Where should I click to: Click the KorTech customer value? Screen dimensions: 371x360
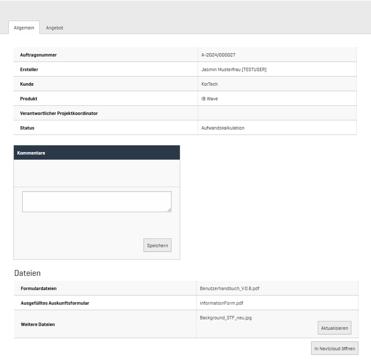(x=209, y=84)
